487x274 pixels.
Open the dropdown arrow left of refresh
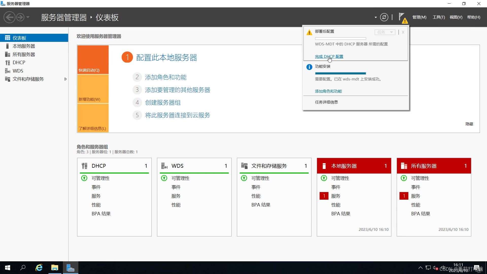coord(376,18)
